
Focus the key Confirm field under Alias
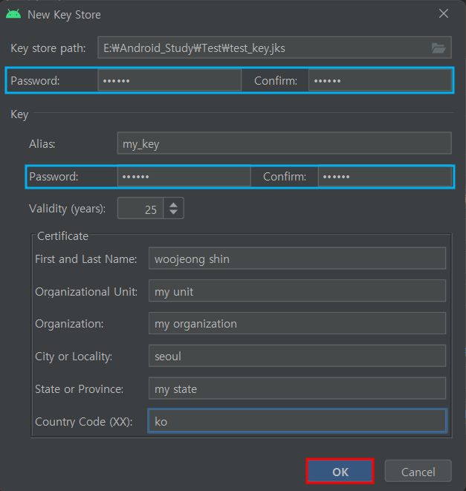coord(385,177)
